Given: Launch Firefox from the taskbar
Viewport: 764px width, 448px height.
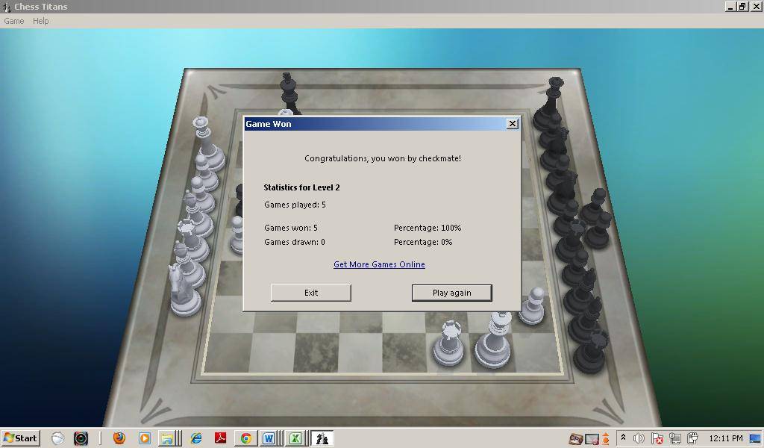Looking at the screenshot, I should [x=119, y=438].
